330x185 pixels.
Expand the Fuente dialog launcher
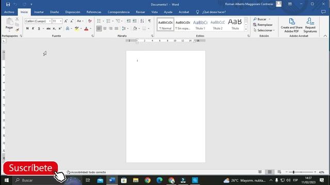coord(92,36)
